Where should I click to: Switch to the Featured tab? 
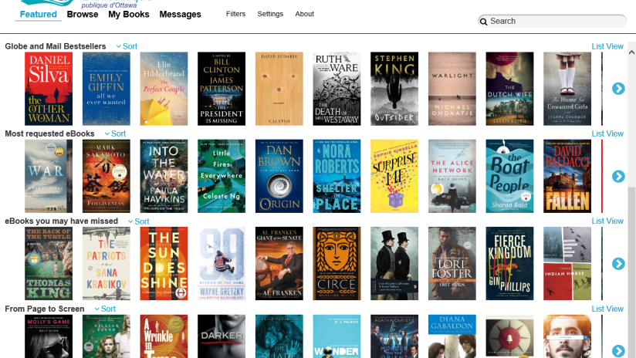(x=38, y=14)
